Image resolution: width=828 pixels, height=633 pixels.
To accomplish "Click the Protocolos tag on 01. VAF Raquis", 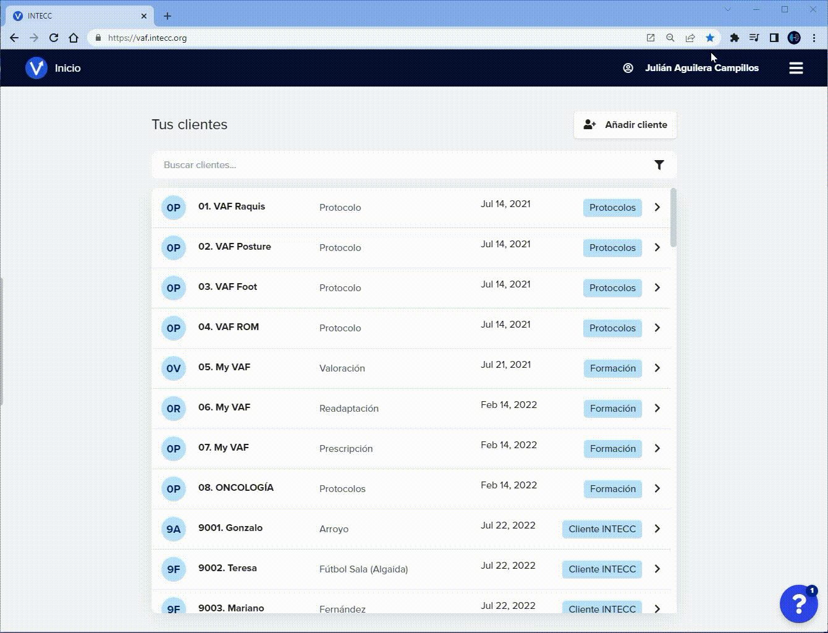I will click(612, 208).
